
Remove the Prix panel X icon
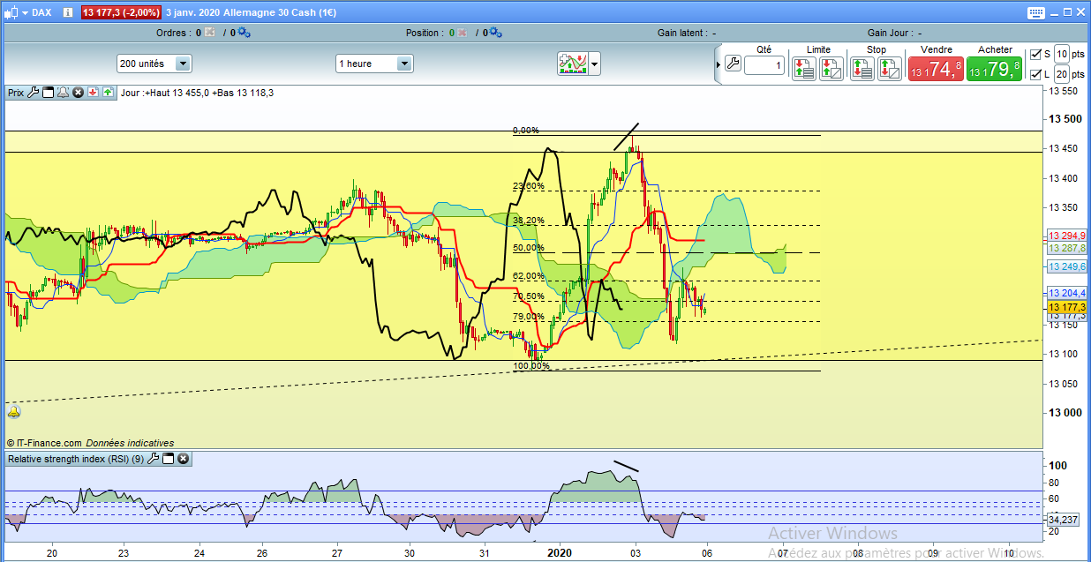pyautogui.click(x=78, y=92)
